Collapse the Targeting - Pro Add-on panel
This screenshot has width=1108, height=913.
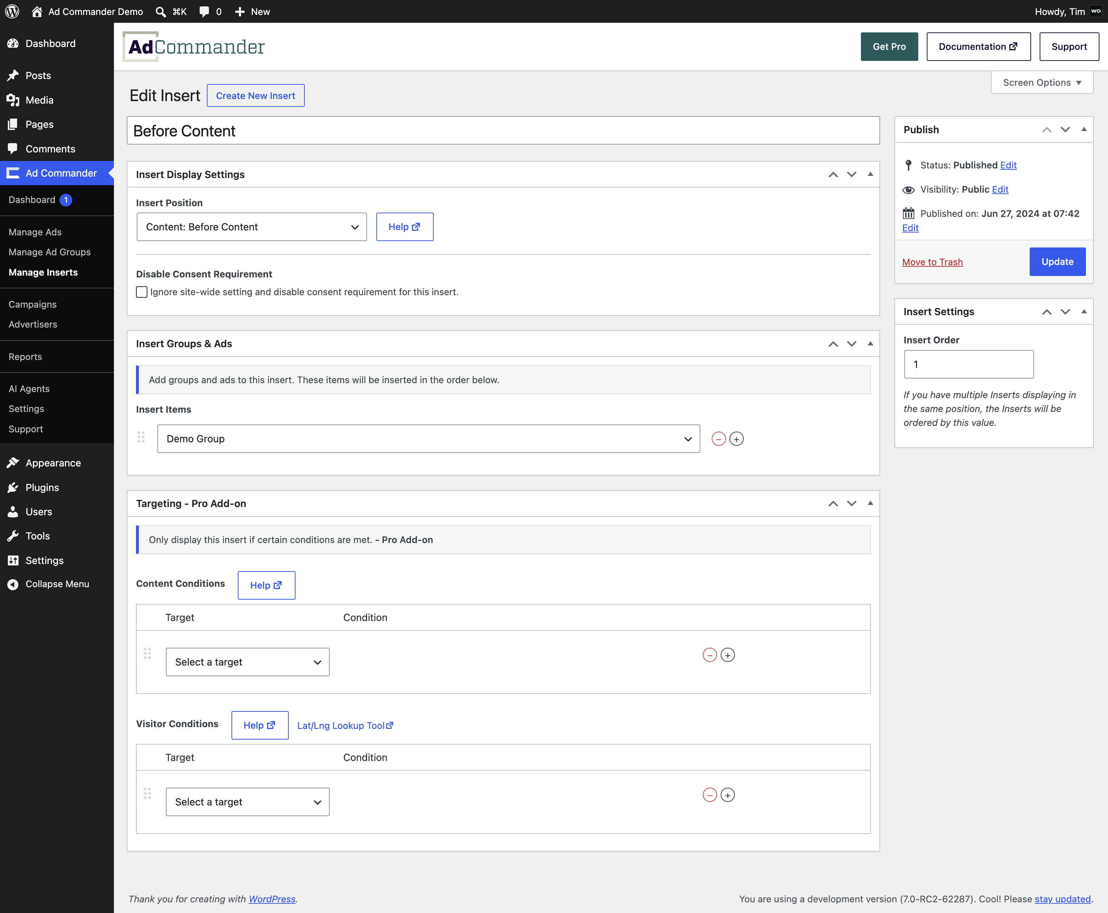[870, 503]
